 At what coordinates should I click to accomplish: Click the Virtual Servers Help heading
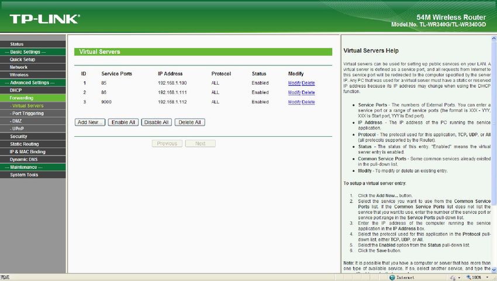(x=371, y=51)
